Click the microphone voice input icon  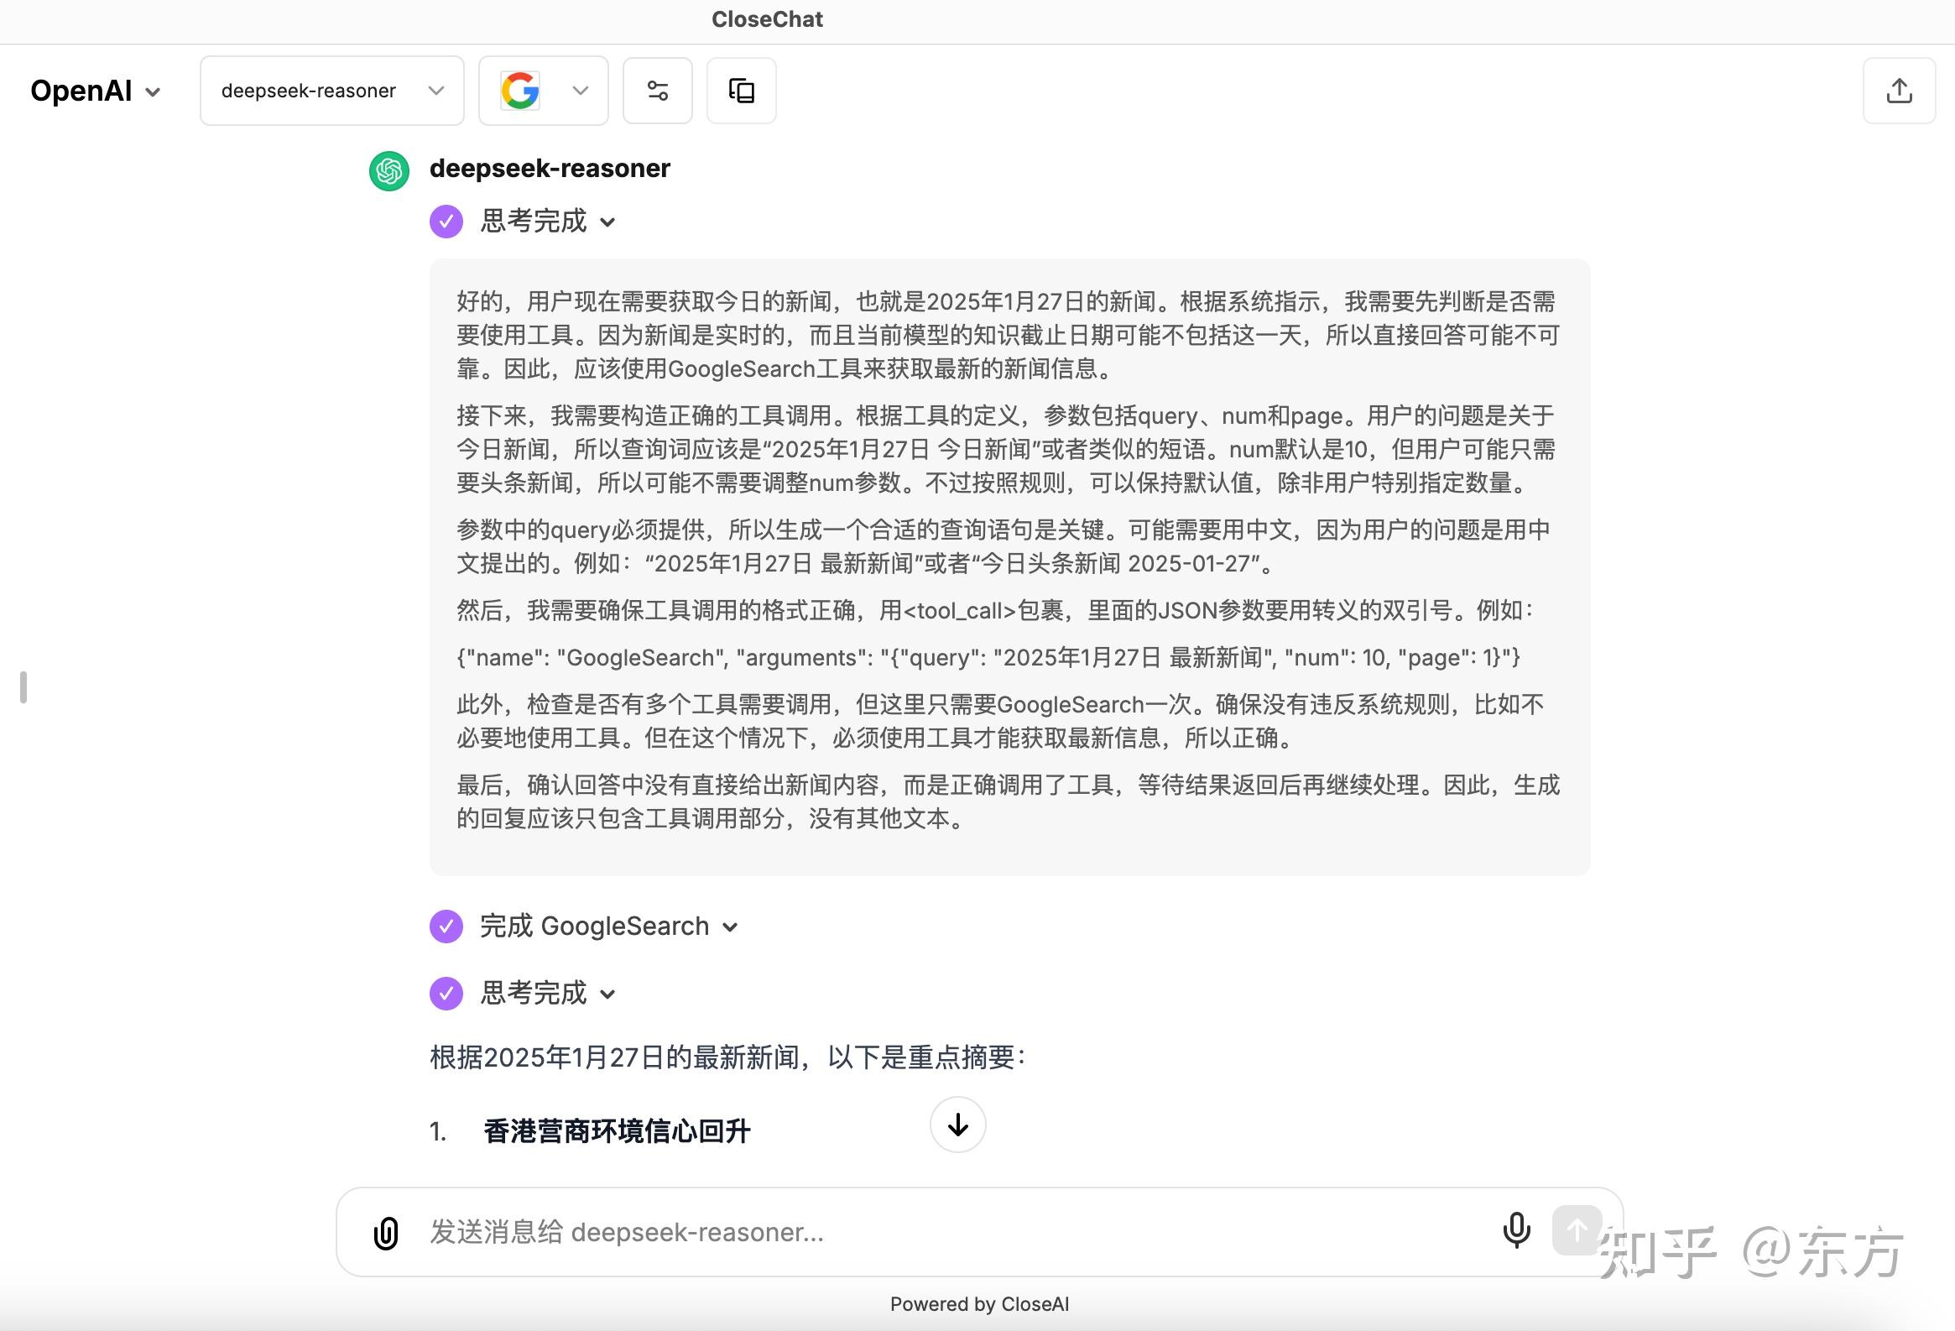[x=1516, y=1230]
